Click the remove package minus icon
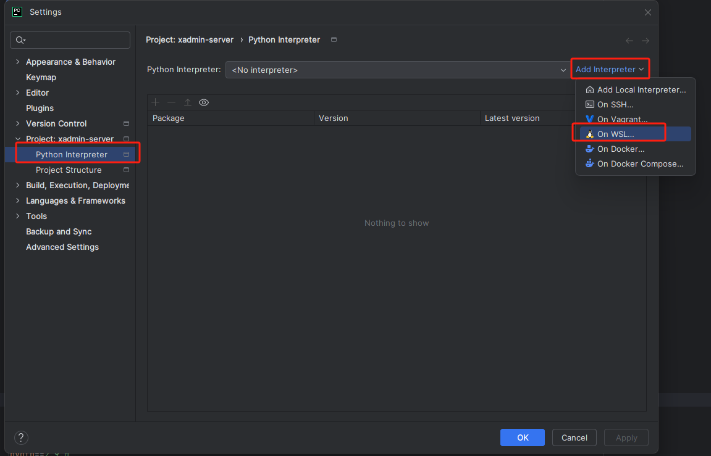 171,102
